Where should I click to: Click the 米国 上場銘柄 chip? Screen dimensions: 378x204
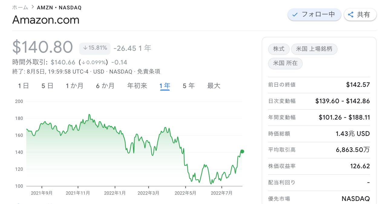tap(314, 49)
